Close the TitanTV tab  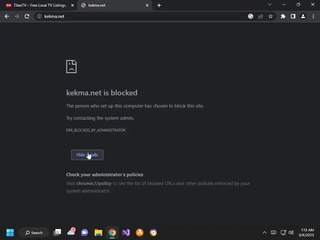coord(72,5)
